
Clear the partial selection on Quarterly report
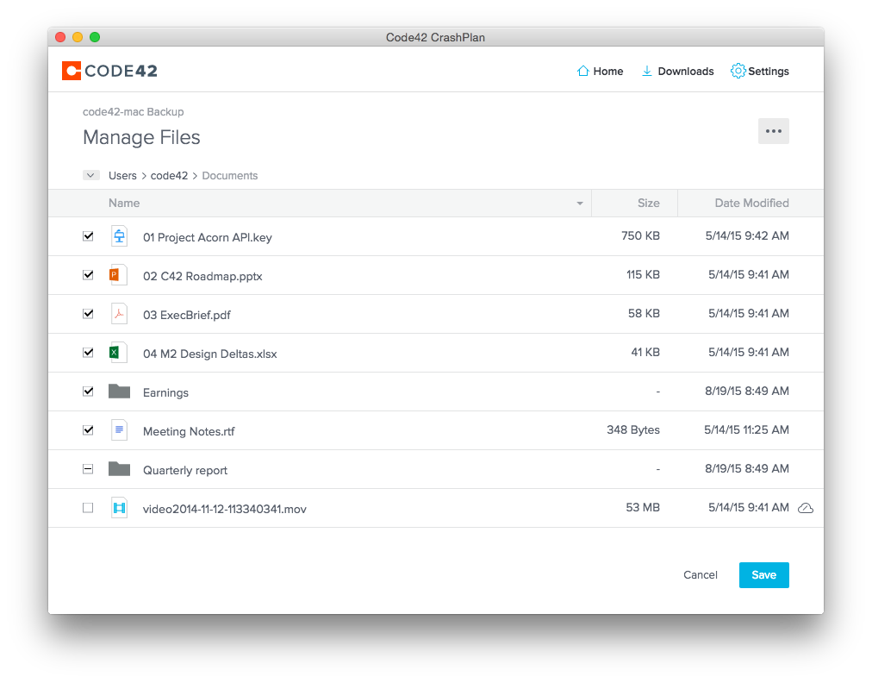pyautogui.click(x=87, y=467)
